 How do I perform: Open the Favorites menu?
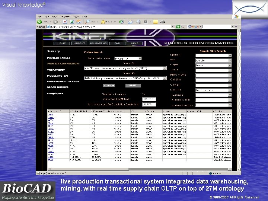coord(65,17)
